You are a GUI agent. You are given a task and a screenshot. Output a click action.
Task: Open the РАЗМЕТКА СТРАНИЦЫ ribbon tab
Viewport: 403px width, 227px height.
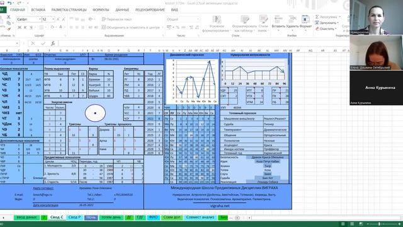pyautogui.click(x=69, y=10)
